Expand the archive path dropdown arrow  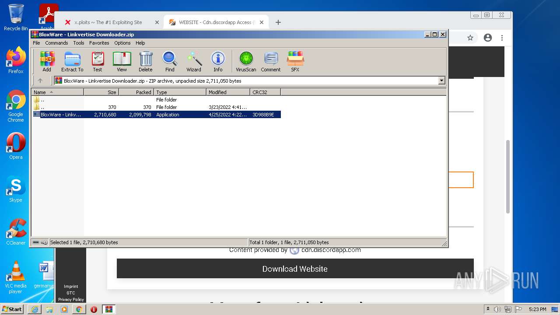[441, 80]
